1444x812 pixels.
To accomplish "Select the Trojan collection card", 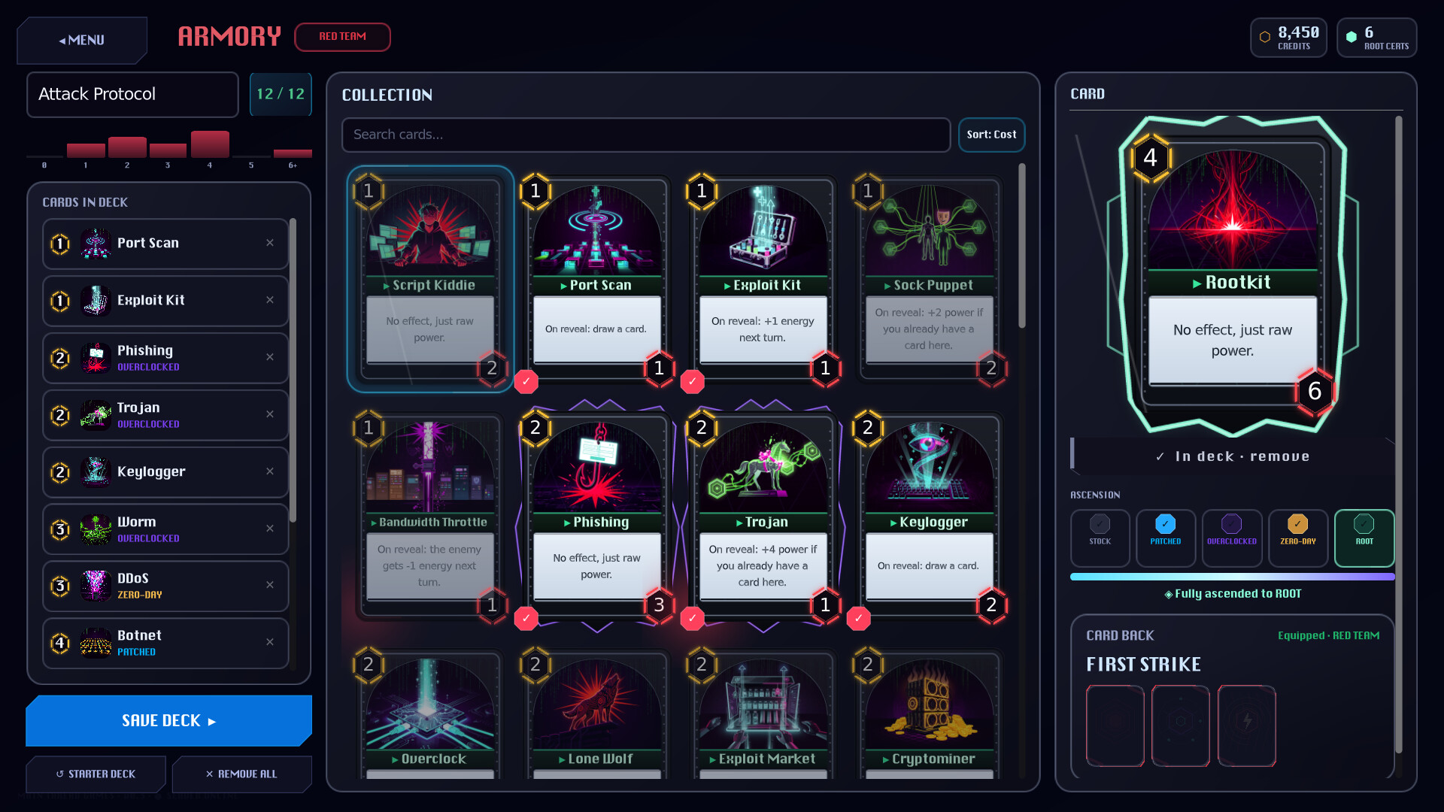I will coord(763,516).
